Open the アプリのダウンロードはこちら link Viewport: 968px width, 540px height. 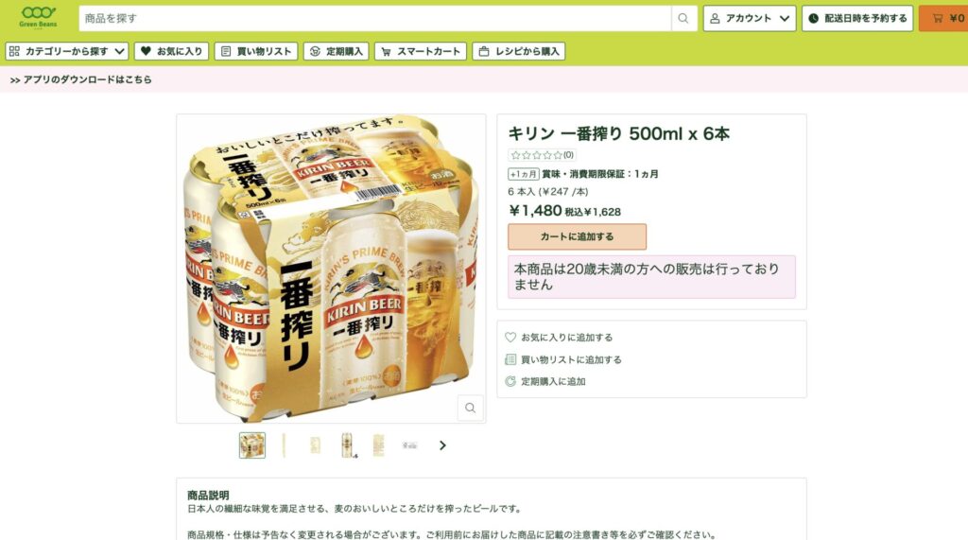(x=81, y=79)
